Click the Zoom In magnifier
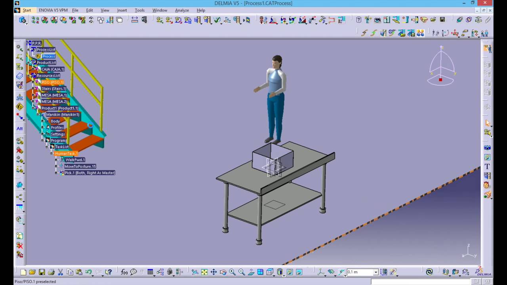This screenshot has height=285, width=507. (233, 272)
